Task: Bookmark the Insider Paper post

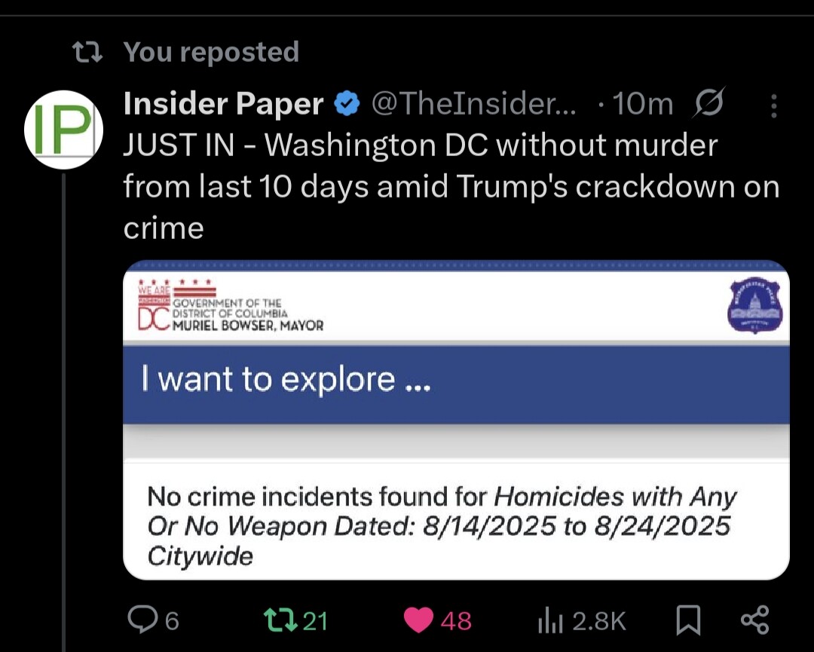Action: (687, 620)
